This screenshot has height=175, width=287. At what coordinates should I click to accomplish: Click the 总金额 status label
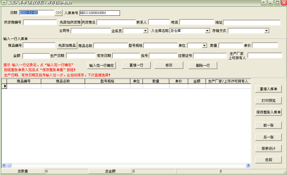110,171
